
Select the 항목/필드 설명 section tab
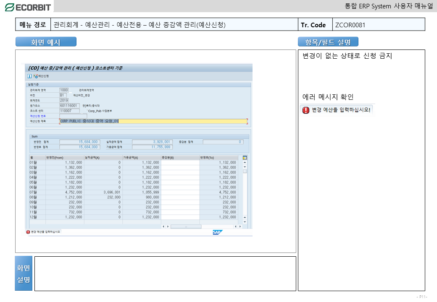pos(328,42)
